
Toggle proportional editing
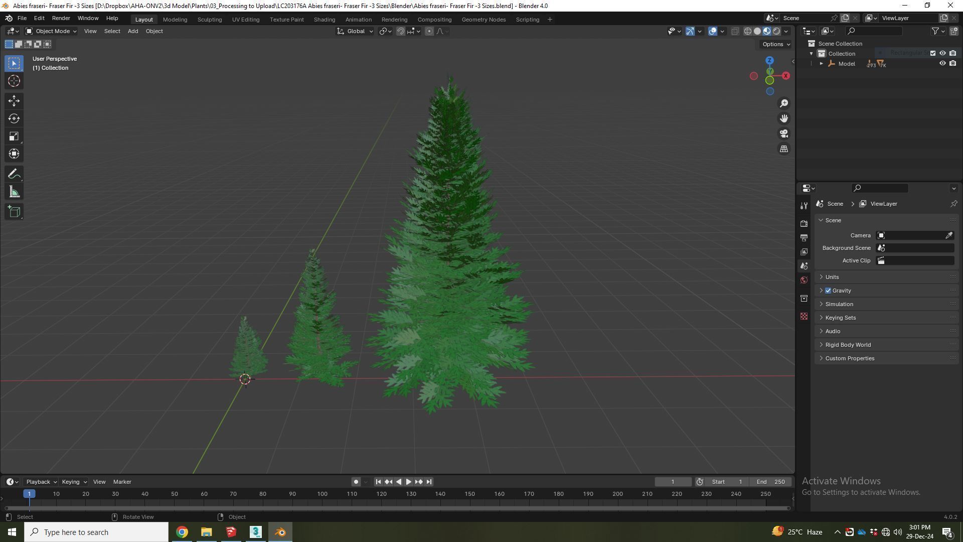[429, 31]
